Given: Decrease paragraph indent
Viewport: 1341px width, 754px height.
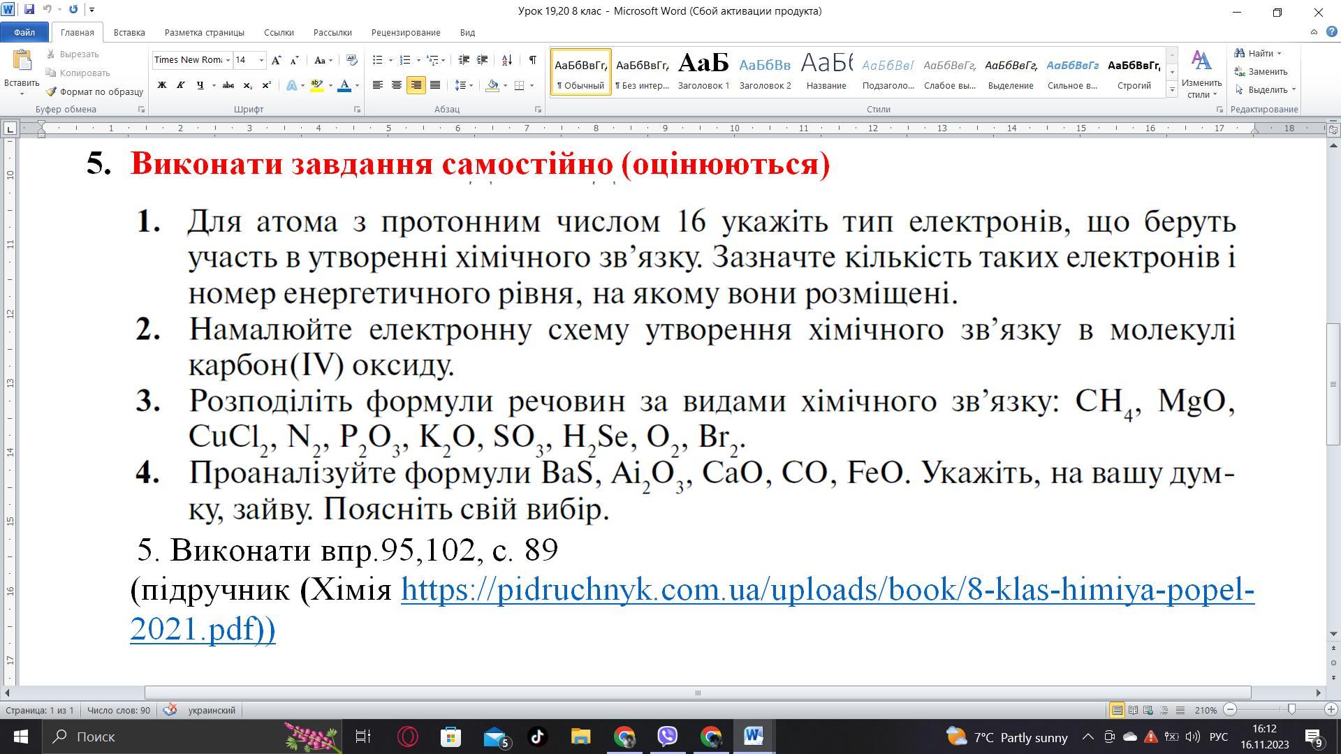Looking at the screenshot, I should coord(463,60).
